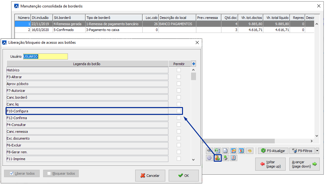The image size is (325, 184).
Task: Click scroll-down arrow of the button list
Action: (194, 160)
